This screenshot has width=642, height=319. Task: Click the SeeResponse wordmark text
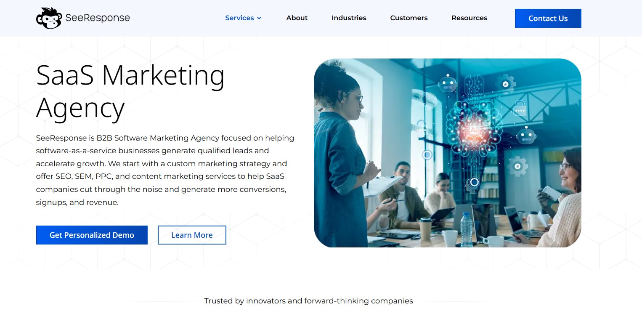[x=98, y=18]
